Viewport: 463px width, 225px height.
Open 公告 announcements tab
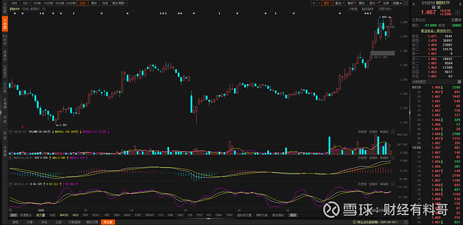[59, 222]
